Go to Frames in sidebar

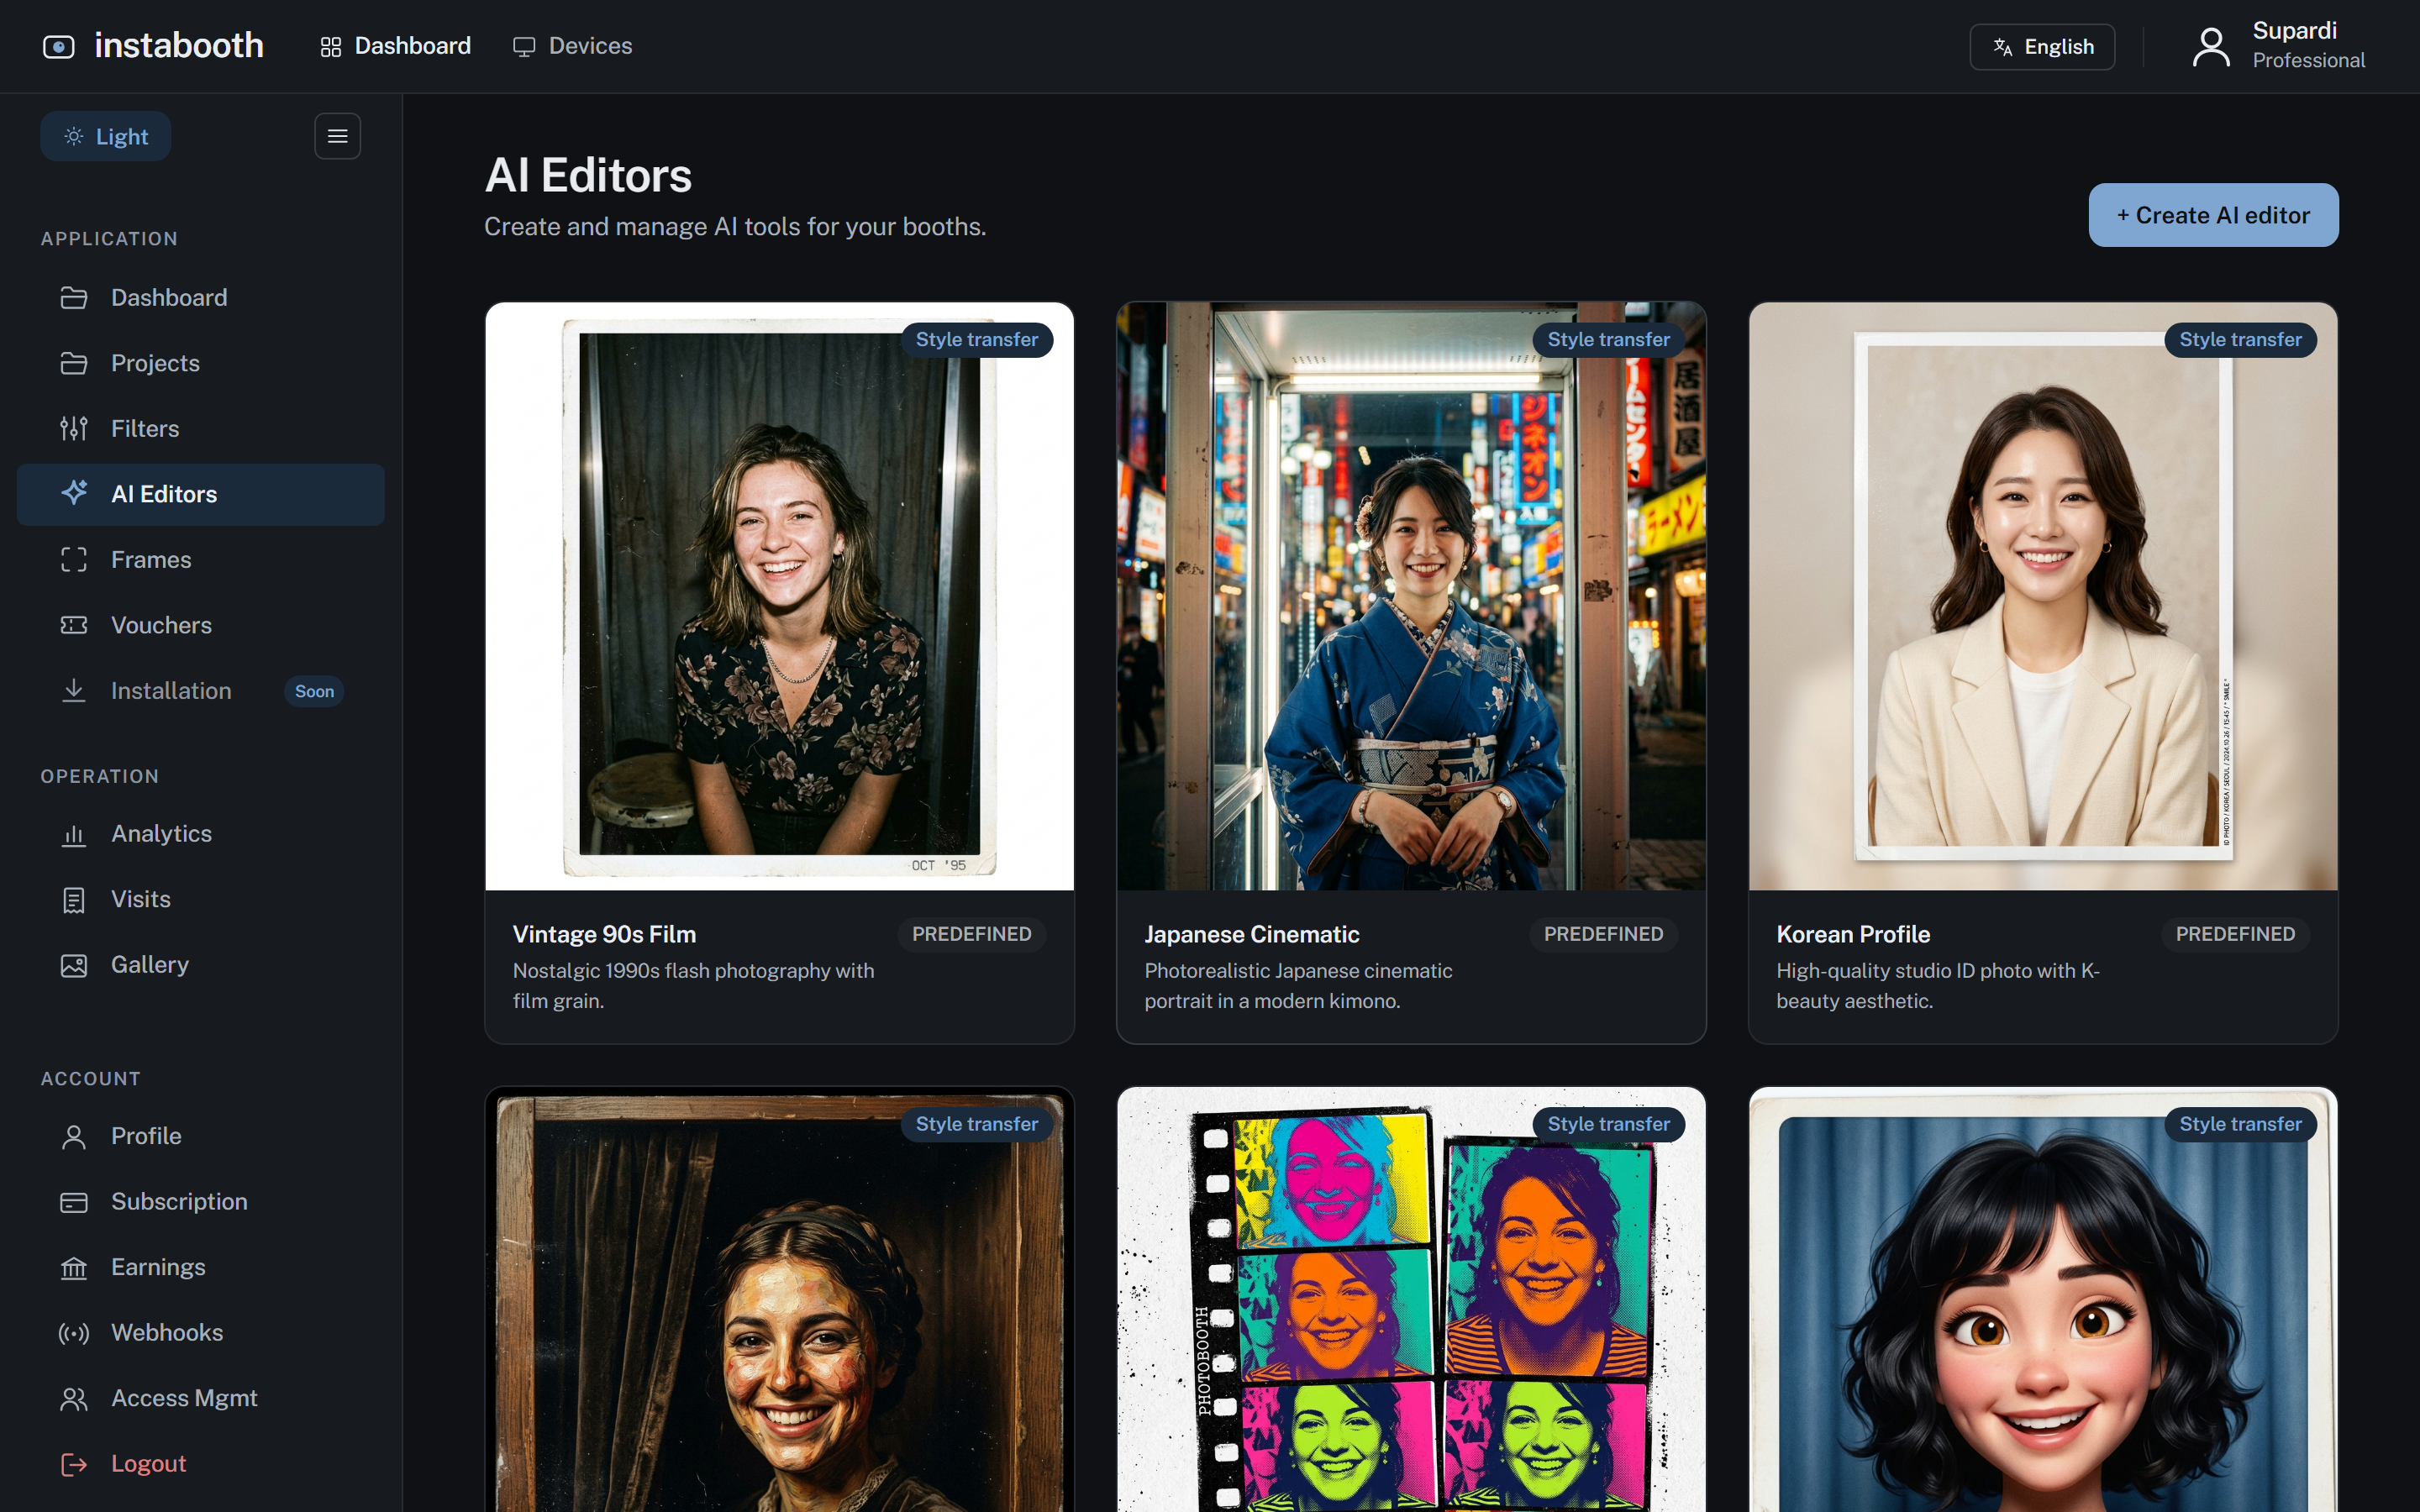pos(200,559)
